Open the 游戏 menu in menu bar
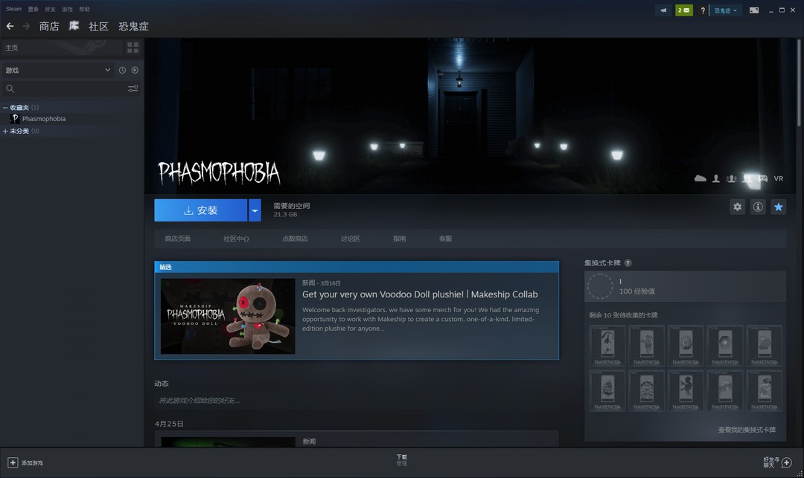 67,9
